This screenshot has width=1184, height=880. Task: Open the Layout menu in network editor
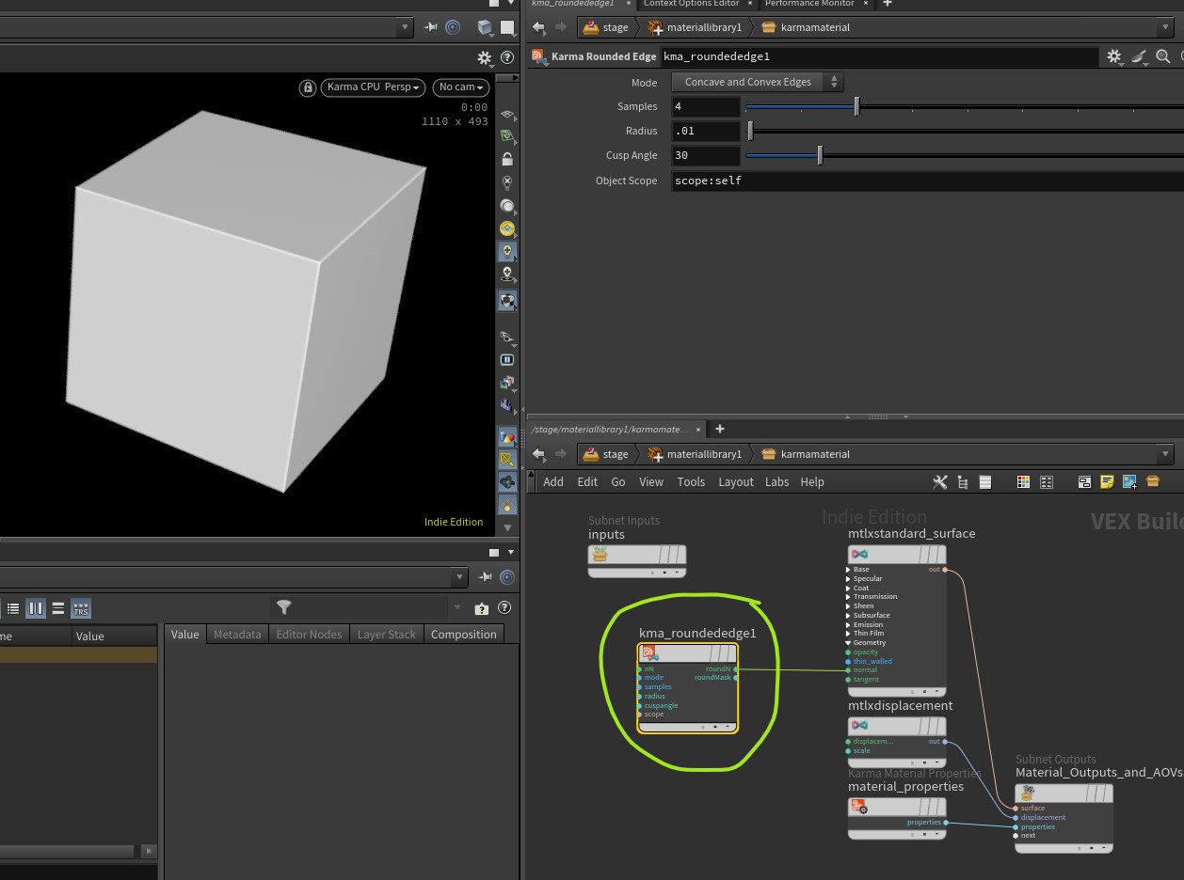[735, 482]
